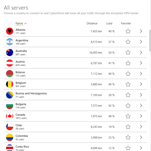Click the Chile flag icon
This screenshot has width=151, height=151.
click(x=10, y=127)
